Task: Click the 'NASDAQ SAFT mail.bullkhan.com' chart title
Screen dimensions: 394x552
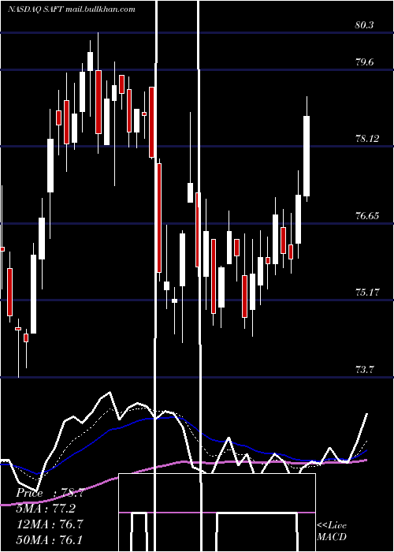Action: coord(72,9)
